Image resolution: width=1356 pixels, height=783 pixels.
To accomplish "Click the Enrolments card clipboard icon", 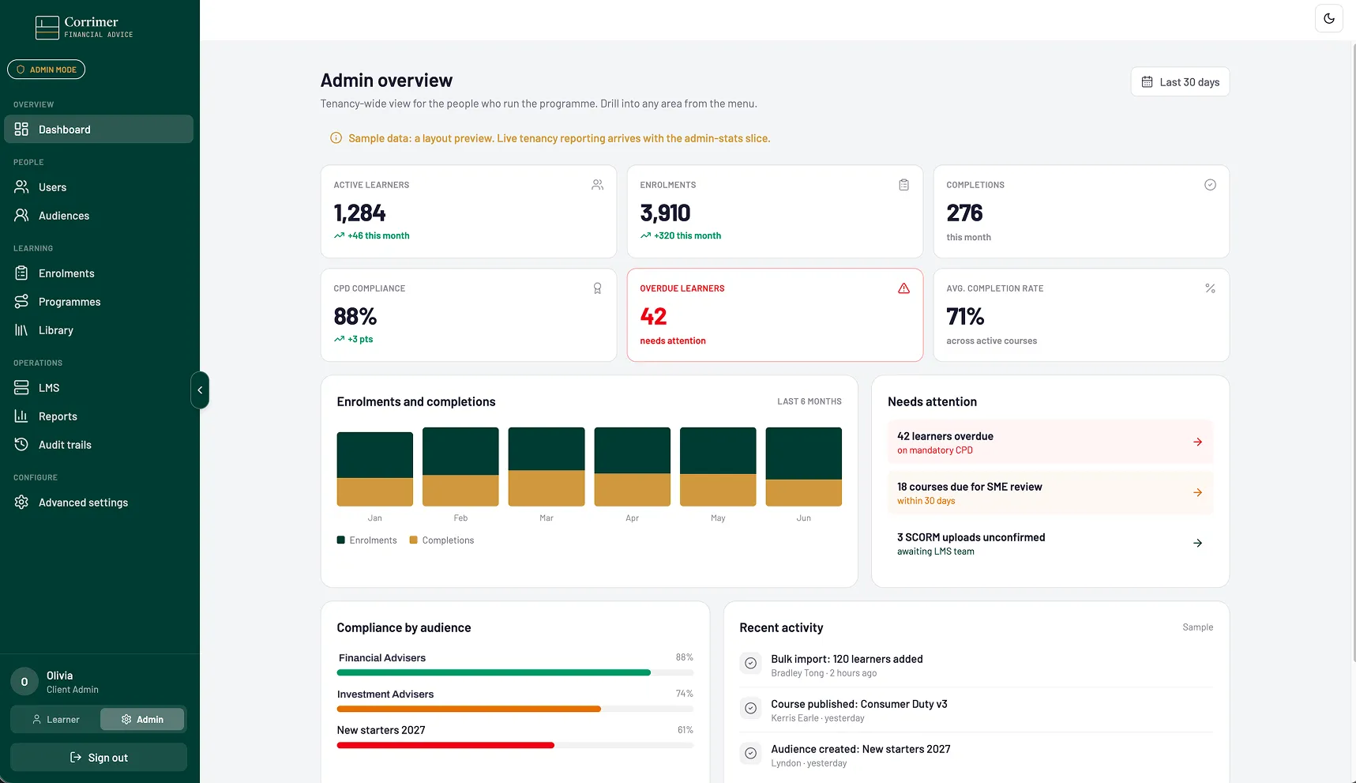I will tap(903, 185).
